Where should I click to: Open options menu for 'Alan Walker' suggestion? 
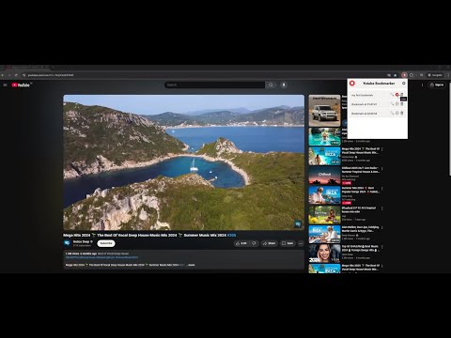382,227
